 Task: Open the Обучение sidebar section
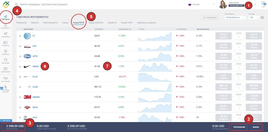coord(5,61)
